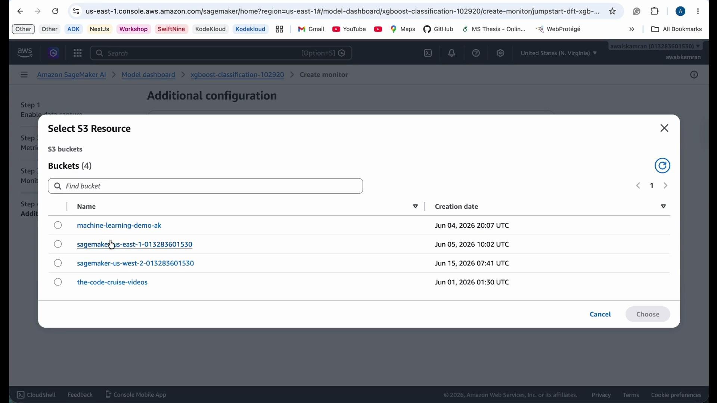This screenshot has height=403, width=717.
Task: Sort buckets by the Name column arrow
Action: pos(415,207)
